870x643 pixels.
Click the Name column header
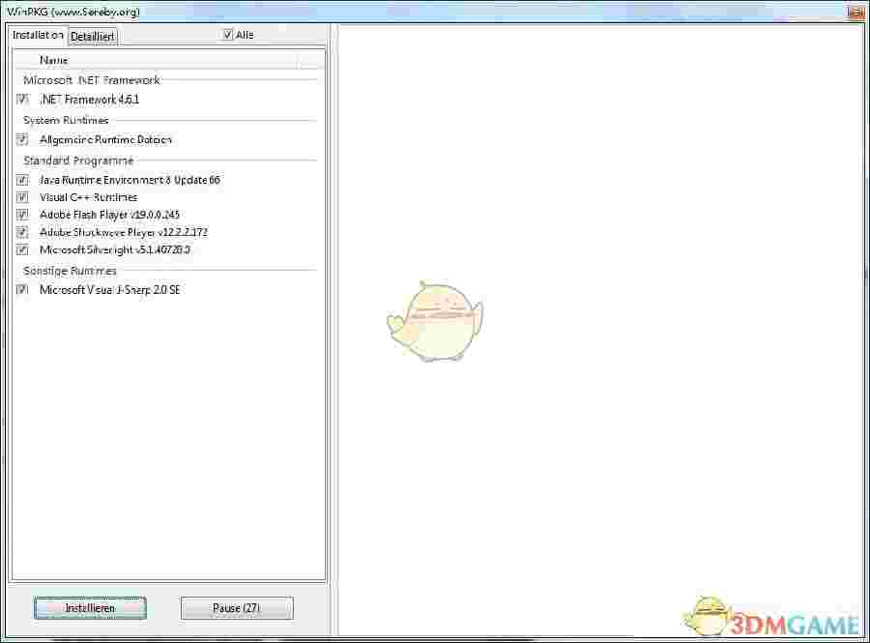click(53, 59)
